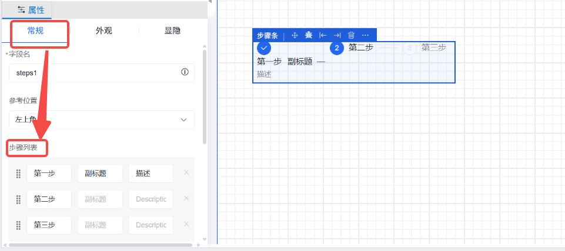This screenshot has width=565, height=251.
Task: Remove the 第三步 row with its X
Action: [186, 224]
